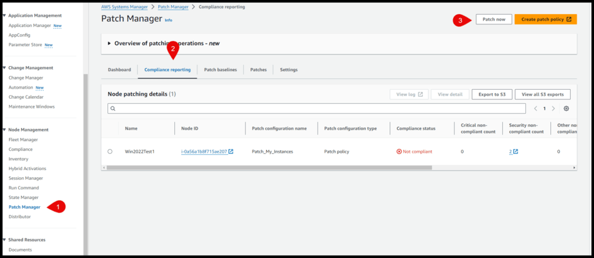Click the Info link next to Patch Manager

pos(168,20)
